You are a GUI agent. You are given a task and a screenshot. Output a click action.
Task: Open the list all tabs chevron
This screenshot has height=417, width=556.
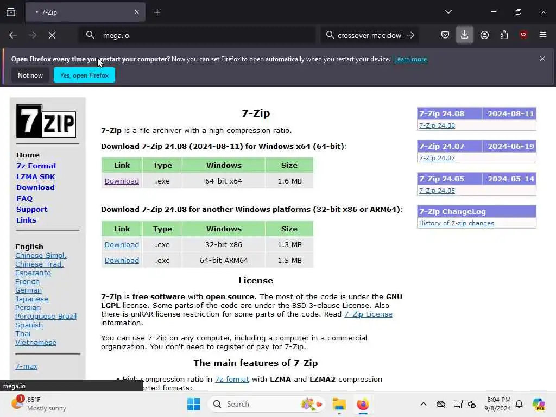click(x=448, y=12)
